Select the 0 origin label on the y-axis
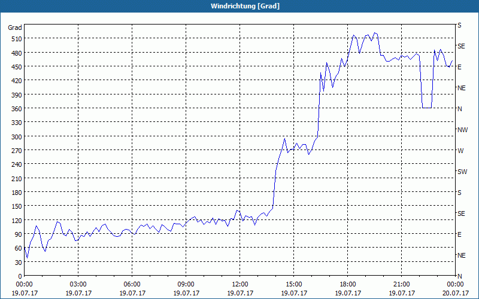 [20, 276]
